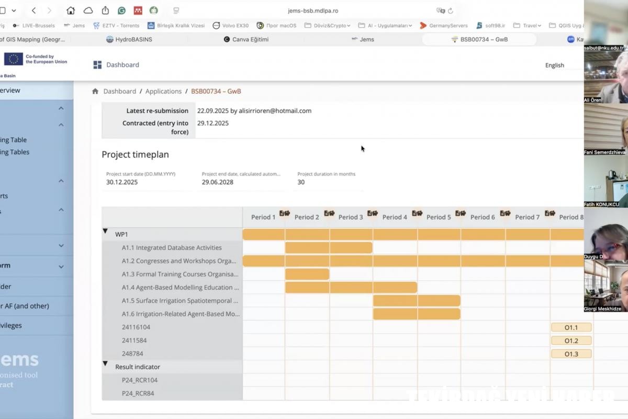Click the Dashboard grid icon in header

pos(97,65)
